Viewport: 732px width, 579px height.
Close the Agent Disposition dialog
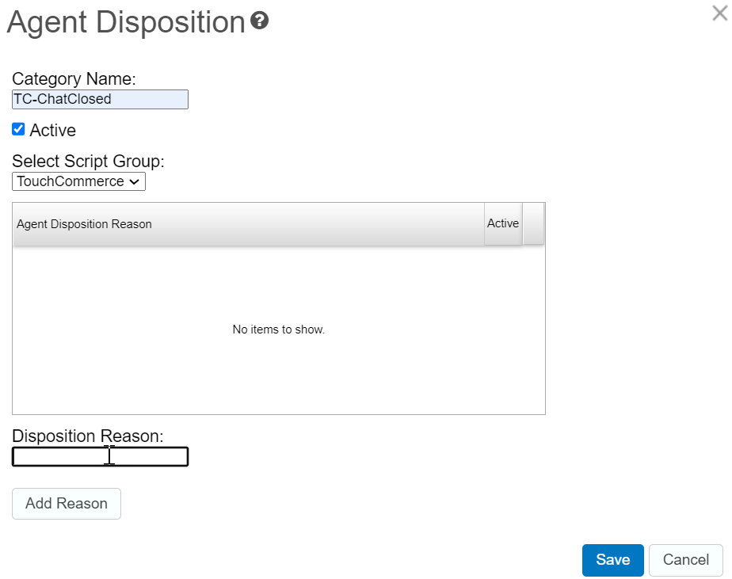pyautogui.click(x=719, y=13)
